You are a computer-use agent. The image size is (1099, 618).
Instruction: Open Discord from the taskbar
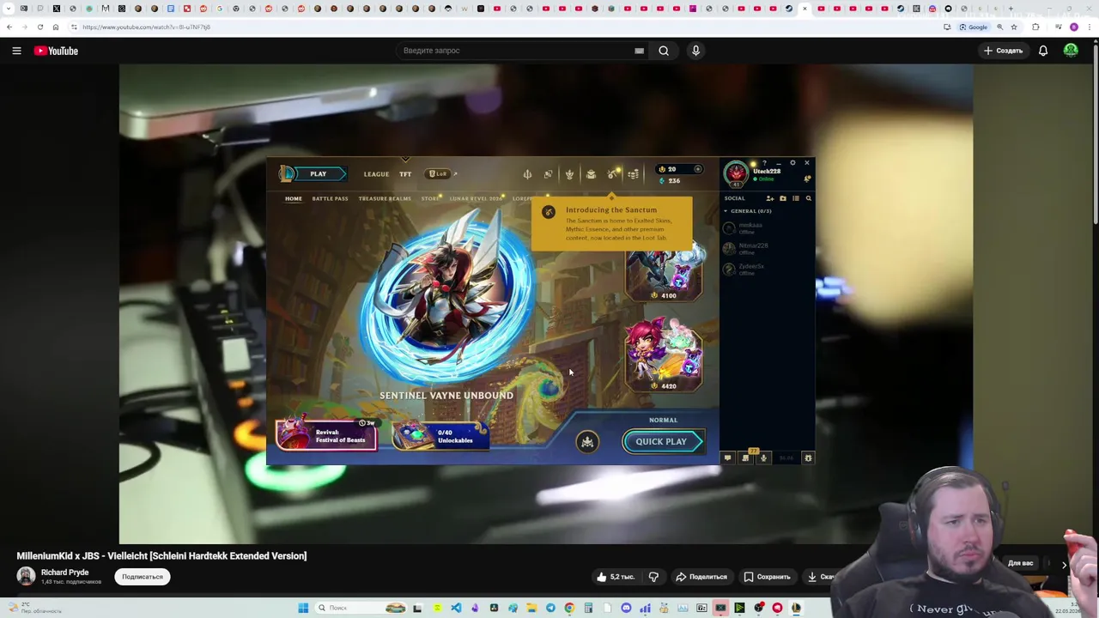click(x=626, y=608)
